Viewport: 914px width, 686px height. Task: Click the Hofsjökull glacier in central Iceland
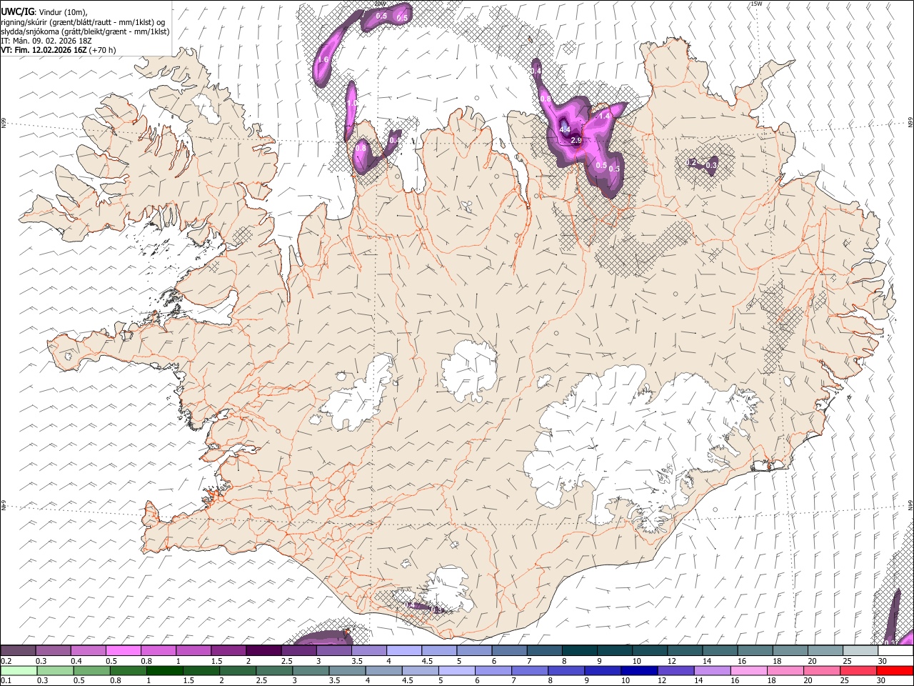(468, 370)
